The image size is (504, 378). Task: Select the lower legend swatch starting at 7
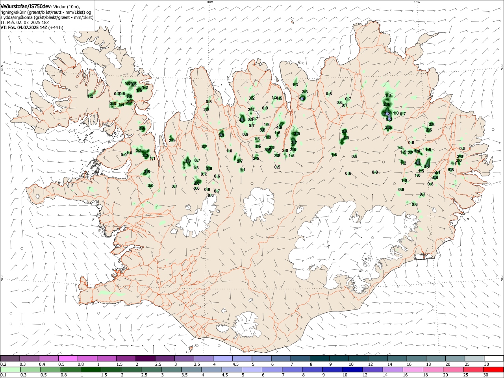(292, 370)
